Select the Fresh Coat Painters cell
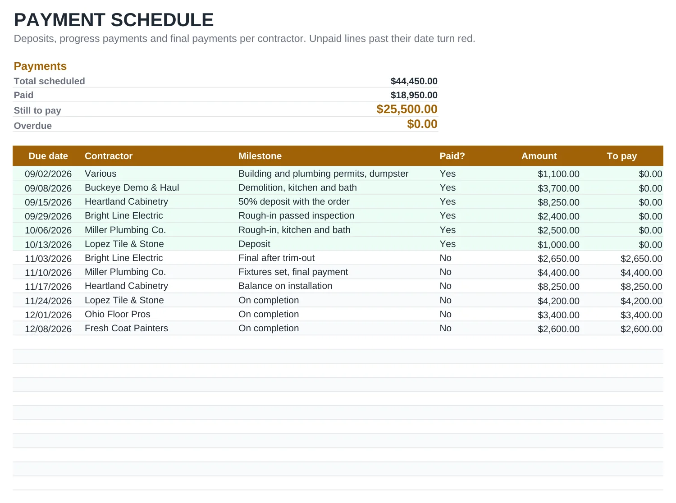The height and width of the screenshot is (503, 676). pyautogui.click(x=126, y=328)
